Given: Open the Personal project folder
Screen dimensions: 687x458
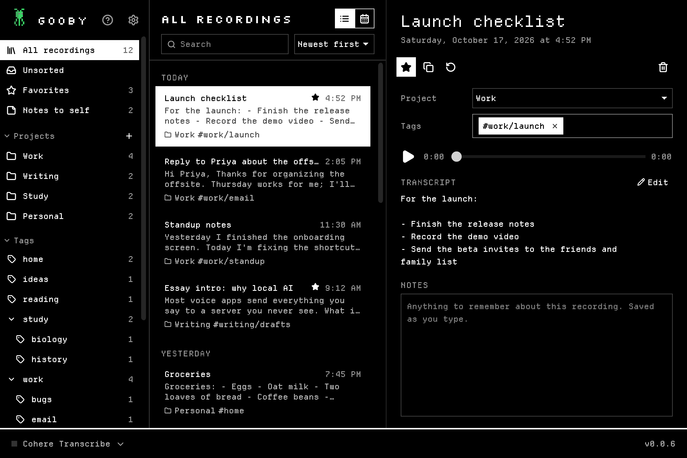Looking at the screenshot, I should (x=70, y=216).
